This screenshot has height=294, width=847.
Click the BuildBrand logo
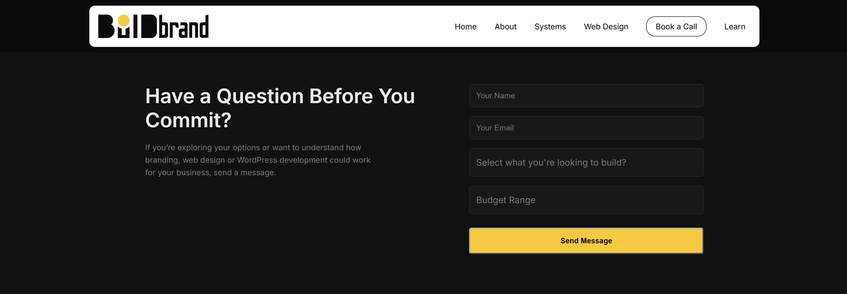(154, 26)
